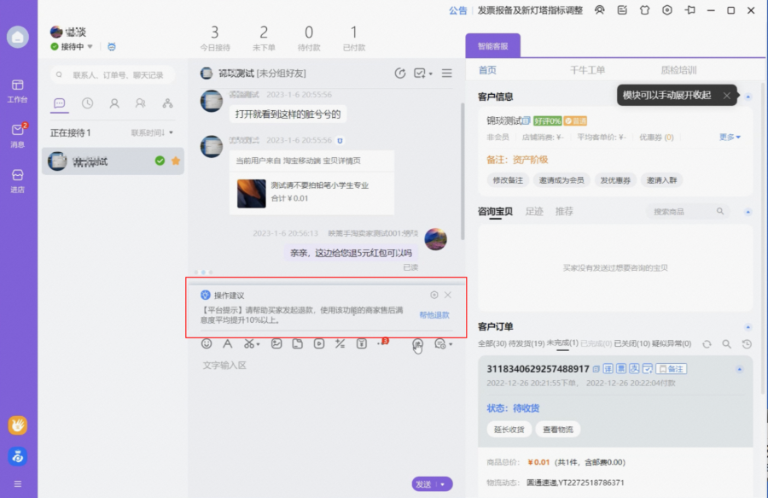The image size is (768, 498).
Task: Switch to the 质检培训 tab
Action: pos(678,70)
